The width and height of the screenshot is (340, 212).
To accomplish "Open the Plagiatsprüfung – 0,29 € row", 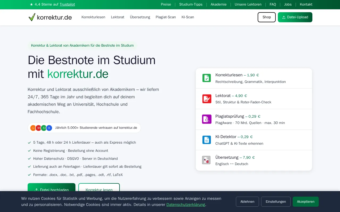I will click(254, 120).
